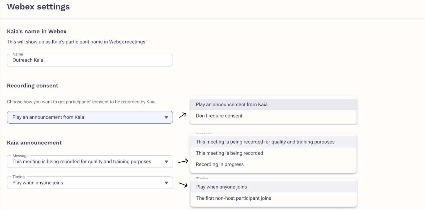Select "Play when anyone joins" in the timing list

222,187
